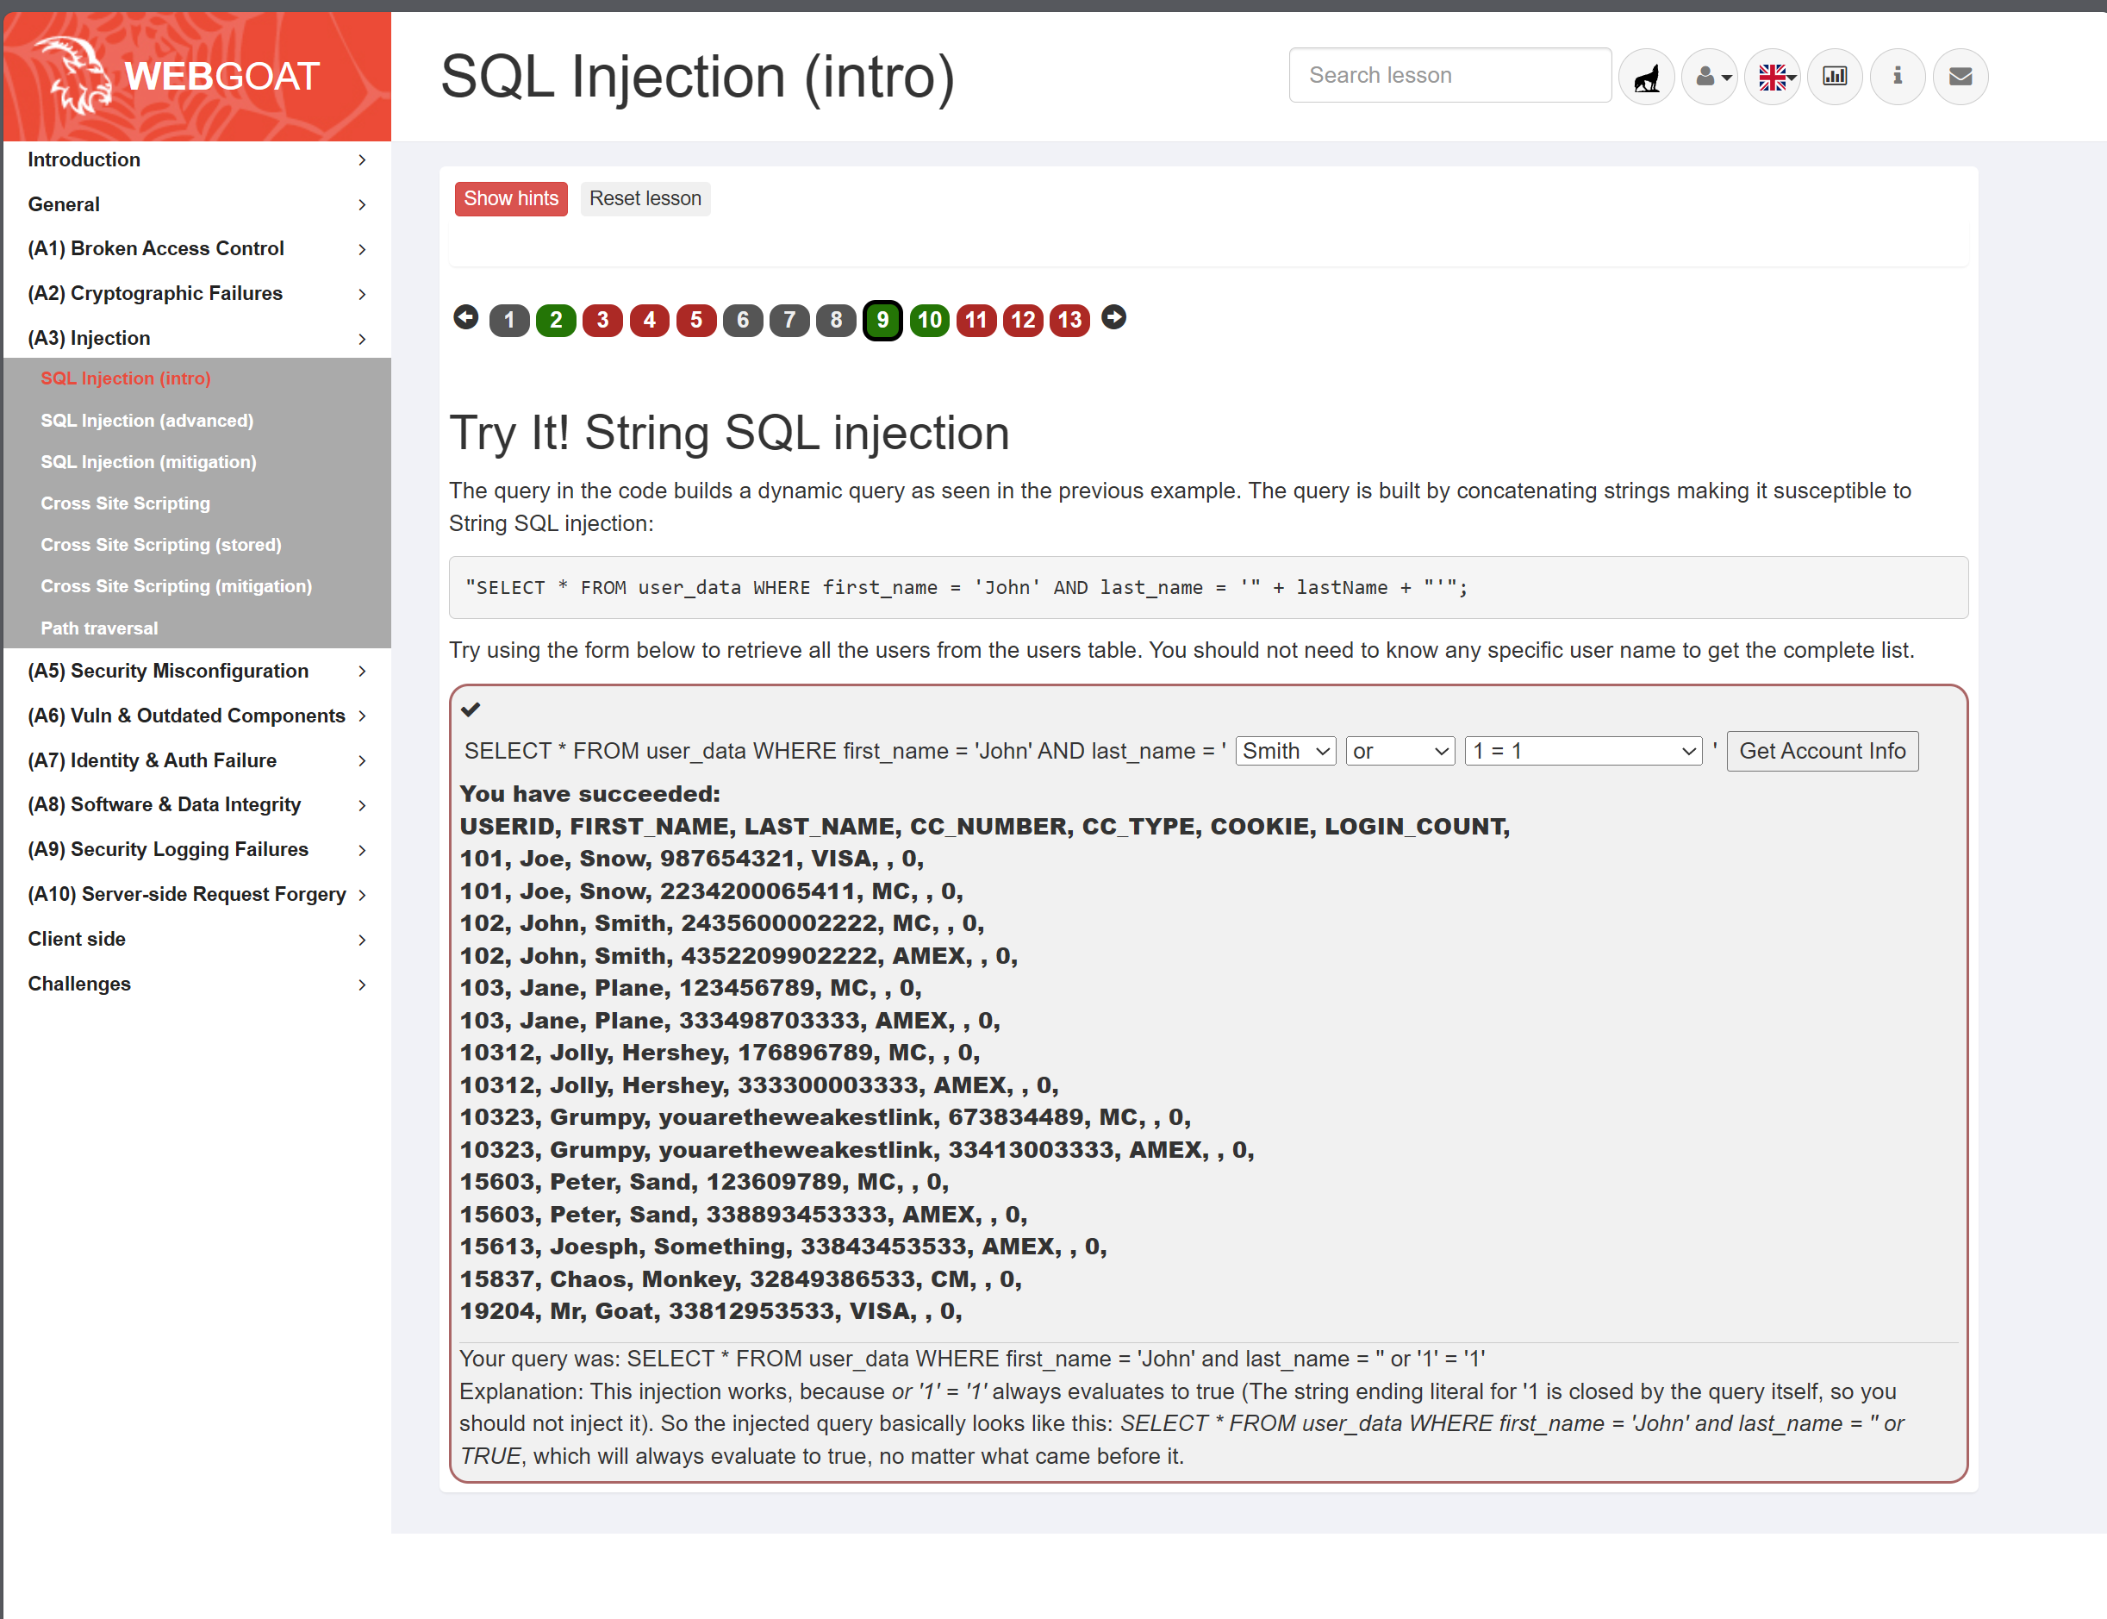Expand the (A5) Security Misconfiguration section
The width and height of the screenshot is (2107, 1619).
coord(196,671)
